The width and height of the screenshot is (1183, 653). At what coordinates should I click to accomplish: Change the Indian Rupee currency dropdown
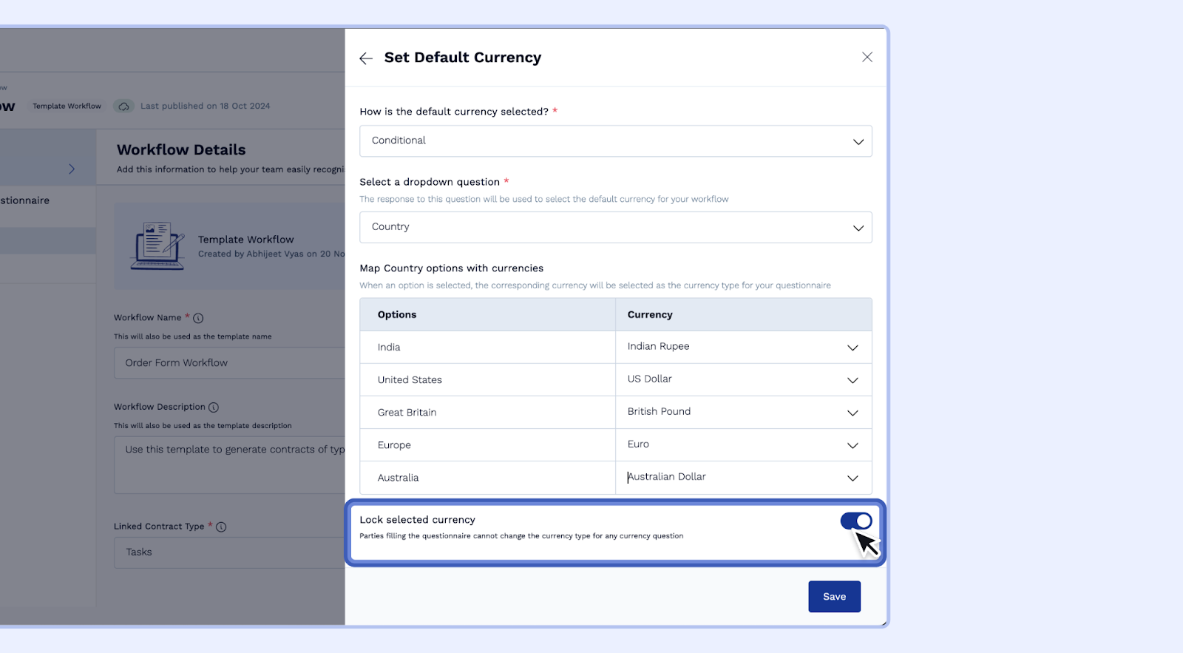click(743, 347)
